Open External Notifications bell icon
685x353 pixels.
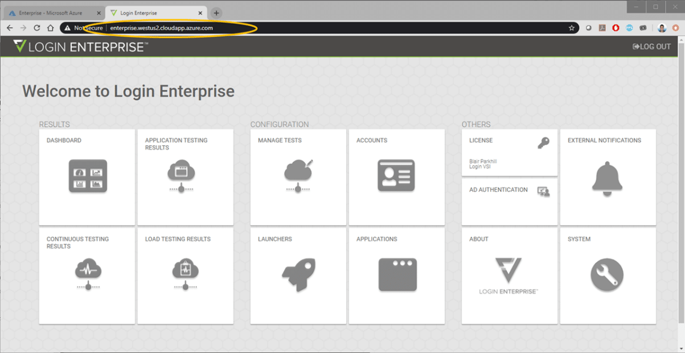608,179
